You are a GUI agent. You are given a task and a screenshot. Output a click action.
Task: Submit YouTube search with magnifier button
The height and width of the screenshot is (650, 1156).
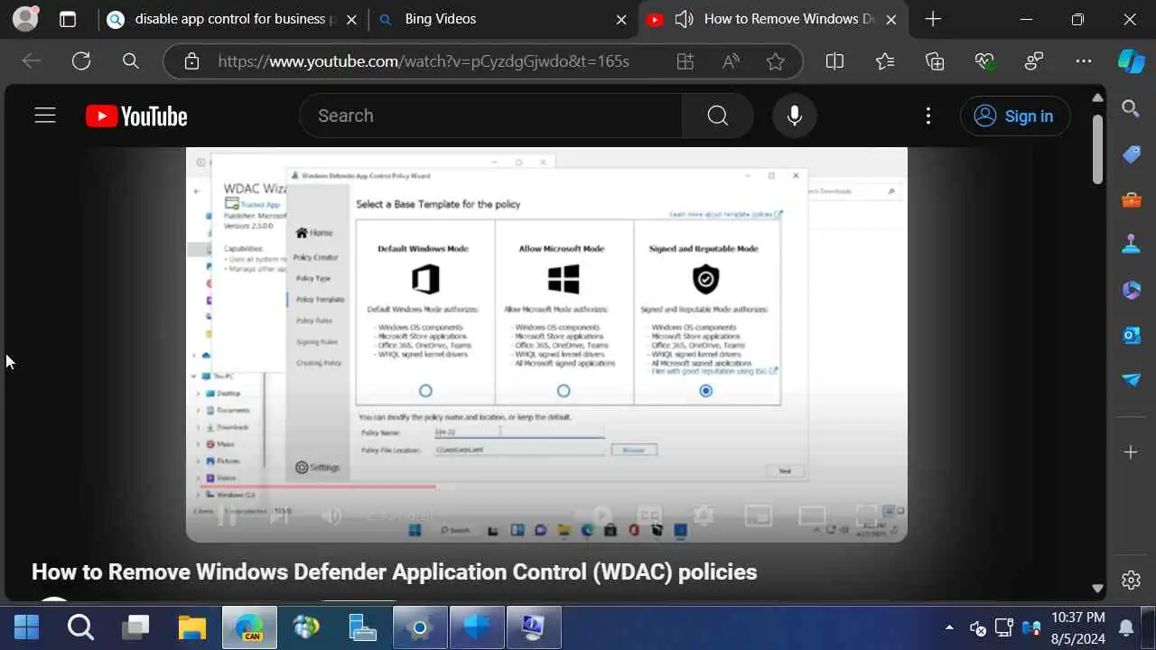tap(718, 116)
